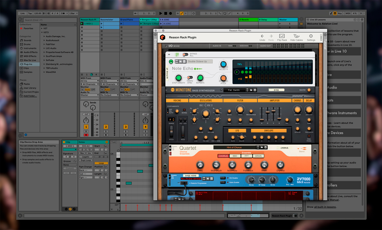Viewport: 382px width, 230px height.
Task: Open the Monotone patch browser folder icon
Action: coord(251,90)
